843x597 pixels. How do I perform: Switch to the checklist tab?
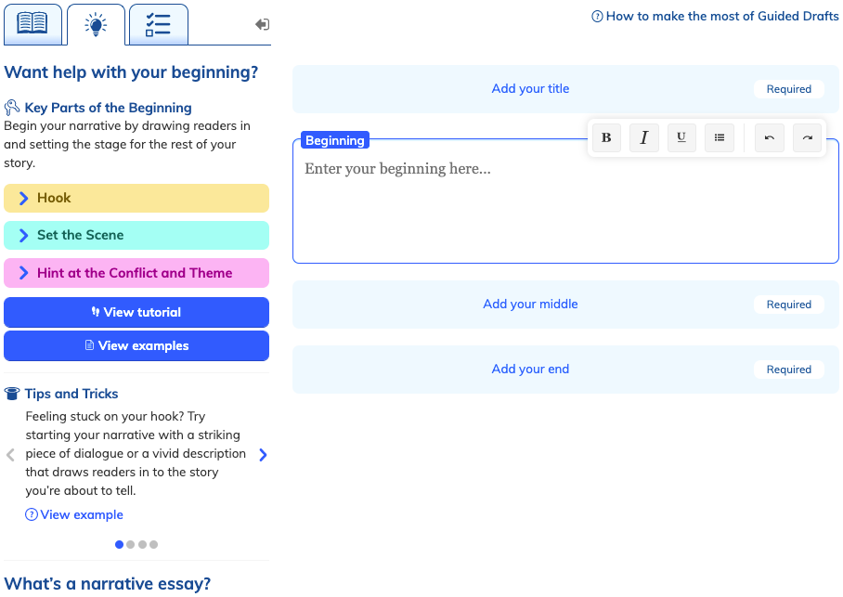[158, 24]
